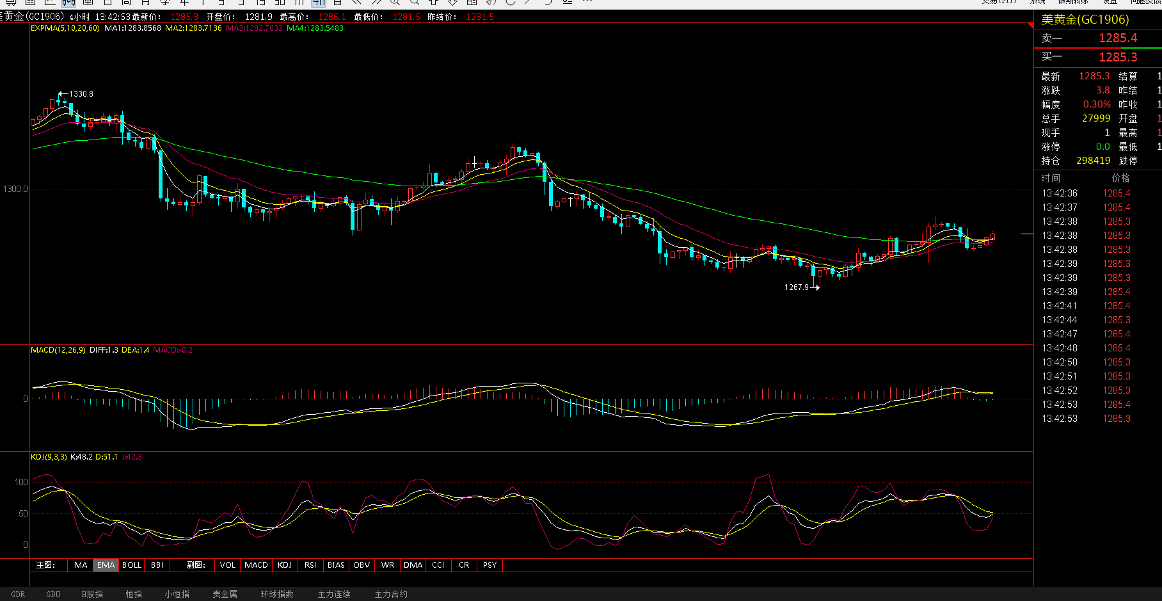Click the down arrow toolbar icon
Screen dimensions: 1162x601
[x=452, y=3]
